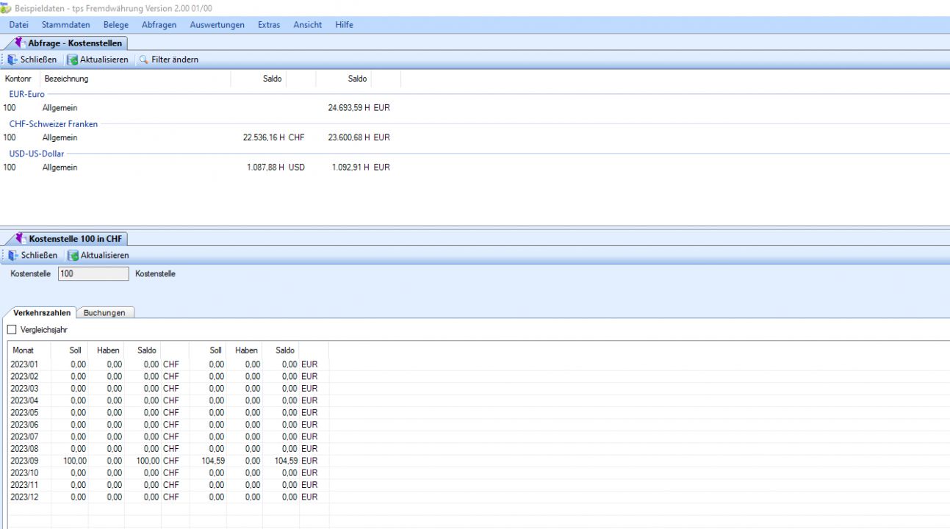Click the Filter ändern magnifier icon
The image size is (950, 529).
(x=144, y=60)
